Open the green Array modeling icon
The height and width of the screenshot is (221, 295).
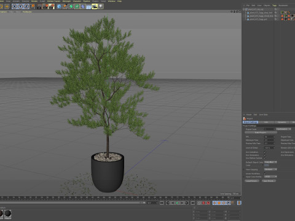pos(77,7)
